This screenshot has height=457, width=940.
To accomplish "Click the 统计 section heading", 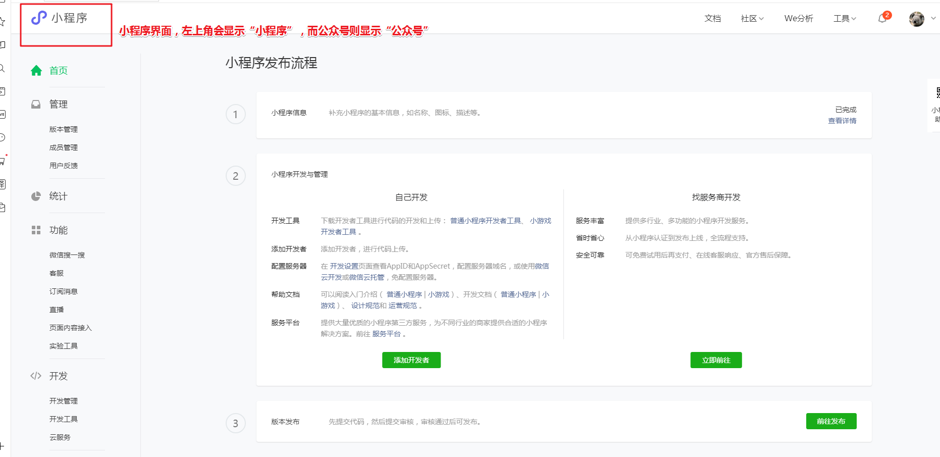I will [x=59, y=196].
